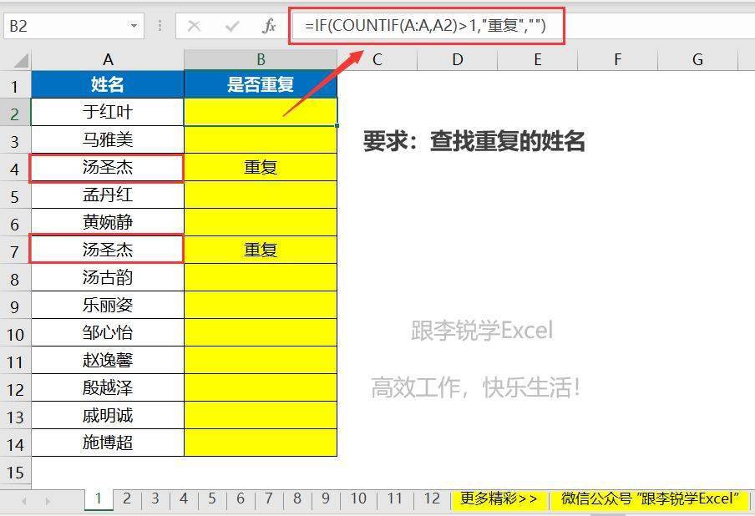Select column E header
The width and height of the screenshot is (755, 516).
point(537,59)
